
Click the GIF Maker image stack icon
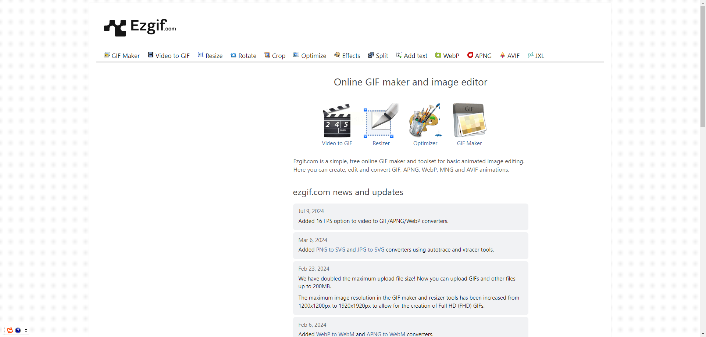470,120
